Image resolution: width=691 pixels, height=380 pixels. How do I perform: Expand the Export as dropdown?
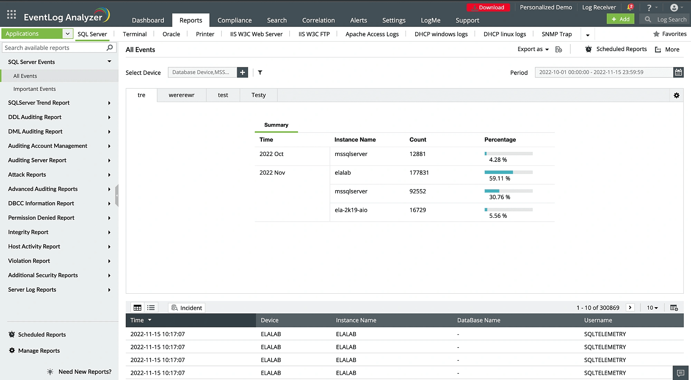click(x=533, y=49)
